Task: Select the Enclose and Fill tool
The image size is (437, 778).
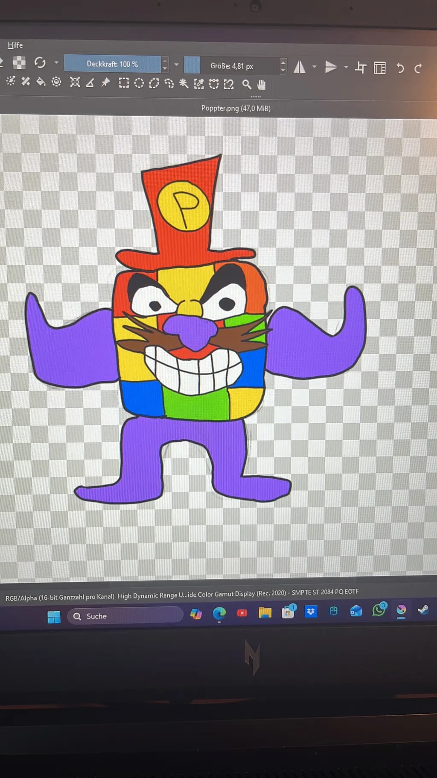Action: pos(56,82)
